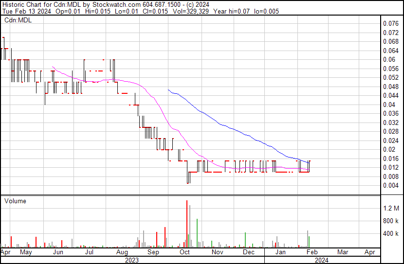Click the start of the magenta moving average line
Viewport: 404px width, 264px height.
click(x=52, y=67)
